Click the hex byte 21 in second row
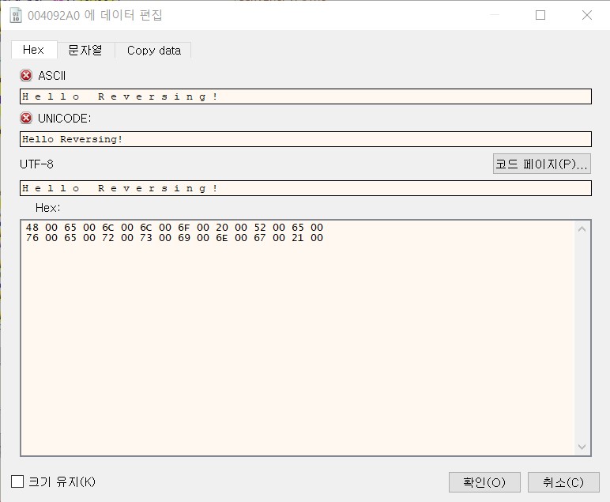The image size is (610, 502). pos(298,238)
